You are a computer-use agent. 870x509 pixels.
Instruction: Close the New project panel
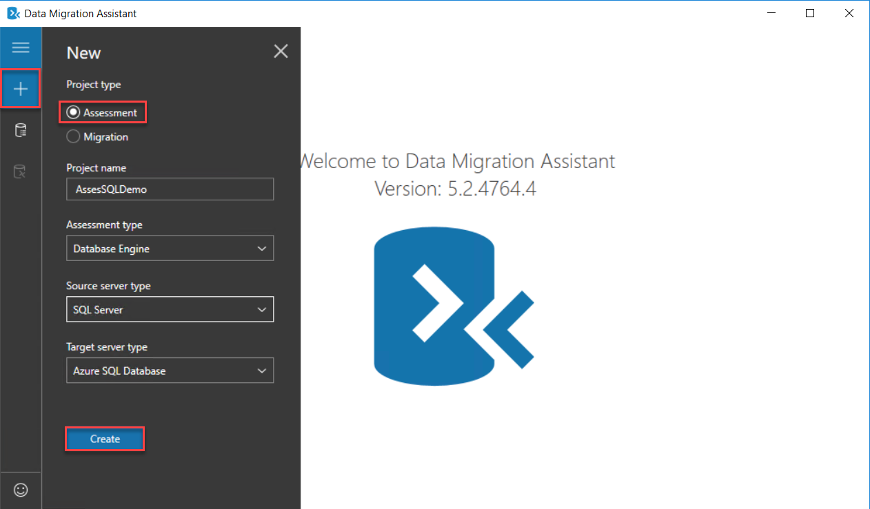point(281,51)
